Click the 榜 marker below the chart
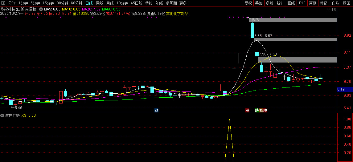Screen dimensions: 353x162 tap(261, 111)
